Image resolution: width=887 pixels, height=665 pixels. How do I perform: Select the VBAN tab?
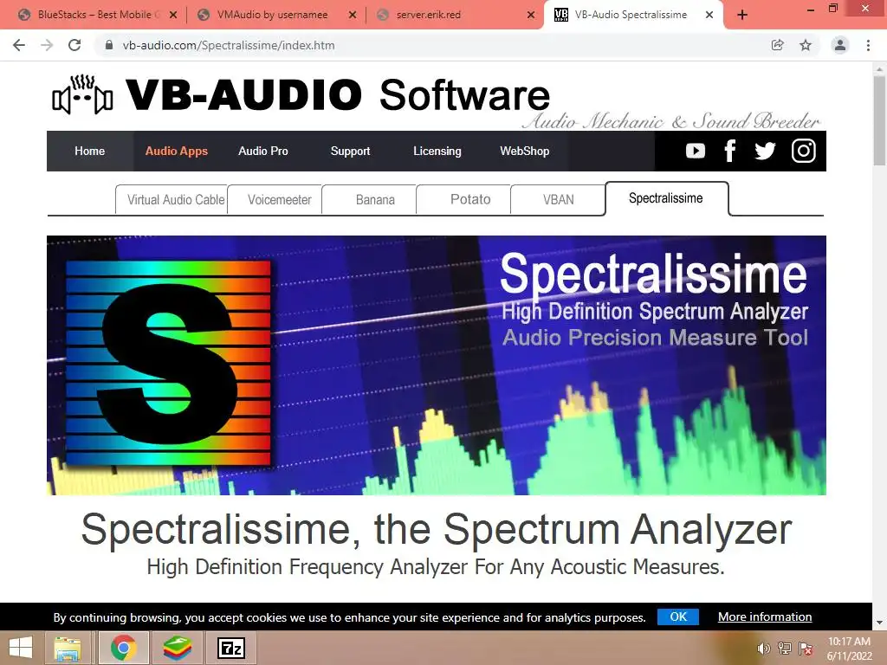click(x=559, y=200)
